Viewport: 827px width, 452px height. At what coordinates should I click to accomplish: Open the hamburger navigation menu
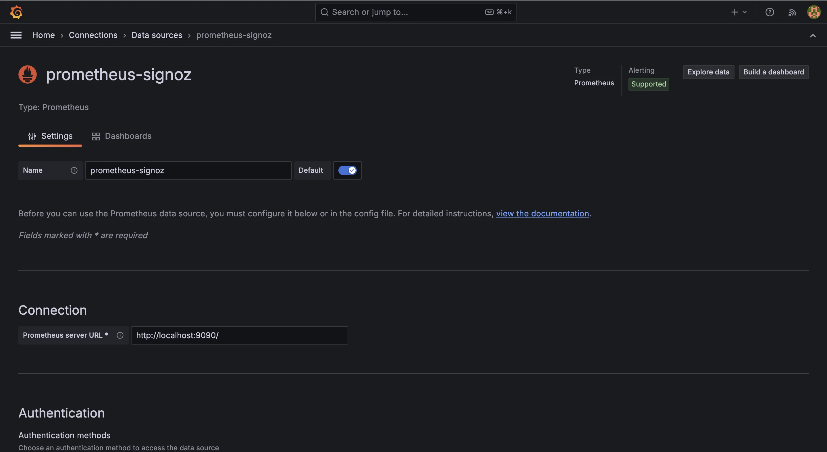tap(16, 35)
